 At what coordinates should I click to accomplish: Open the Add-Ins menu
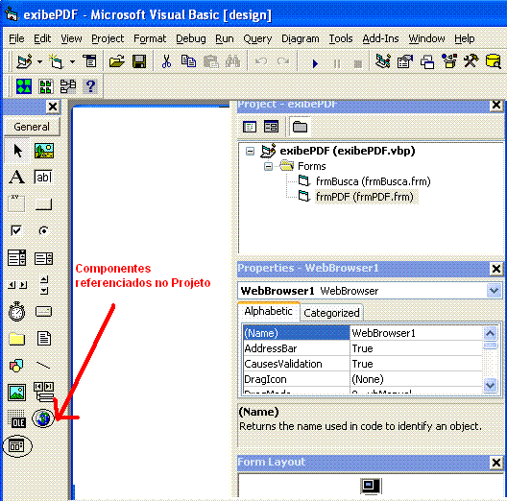380,38
